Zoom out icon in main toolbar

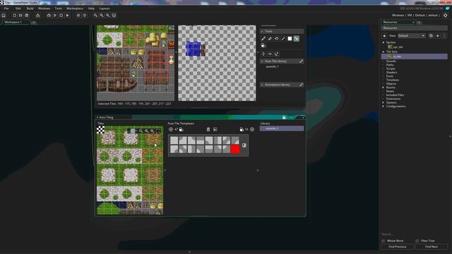coord(107,16)
